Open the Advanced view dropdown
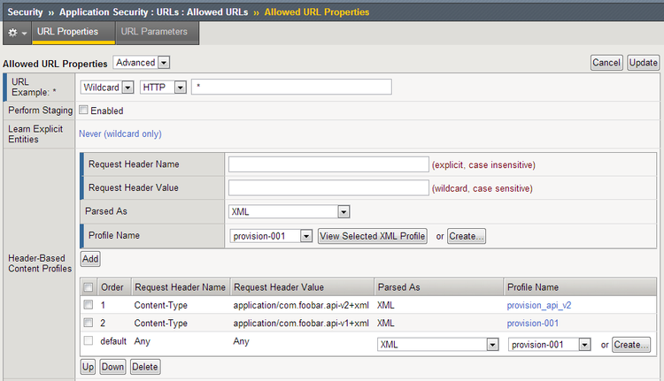Viewport: 664px width, 381px height. click(x=141, y=63)
